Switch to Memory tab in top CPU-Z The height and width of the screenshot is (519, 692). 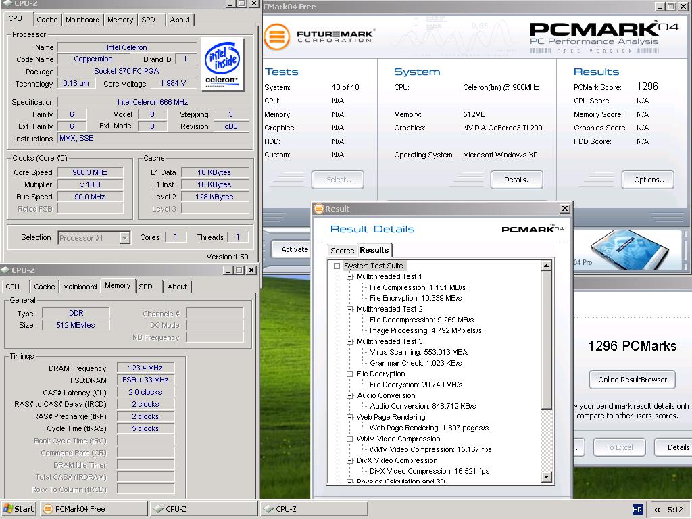[120, 20]
